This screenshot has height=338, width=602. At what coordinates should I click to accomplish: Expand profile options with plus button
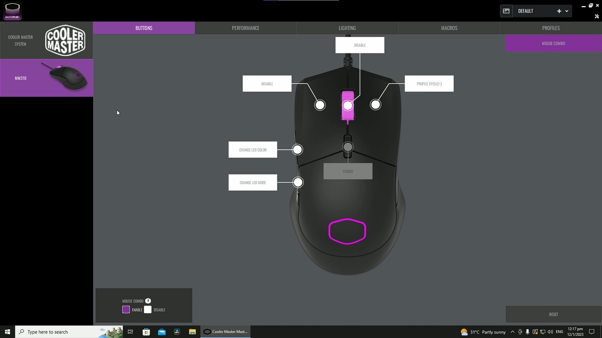[x=559, y=11]
